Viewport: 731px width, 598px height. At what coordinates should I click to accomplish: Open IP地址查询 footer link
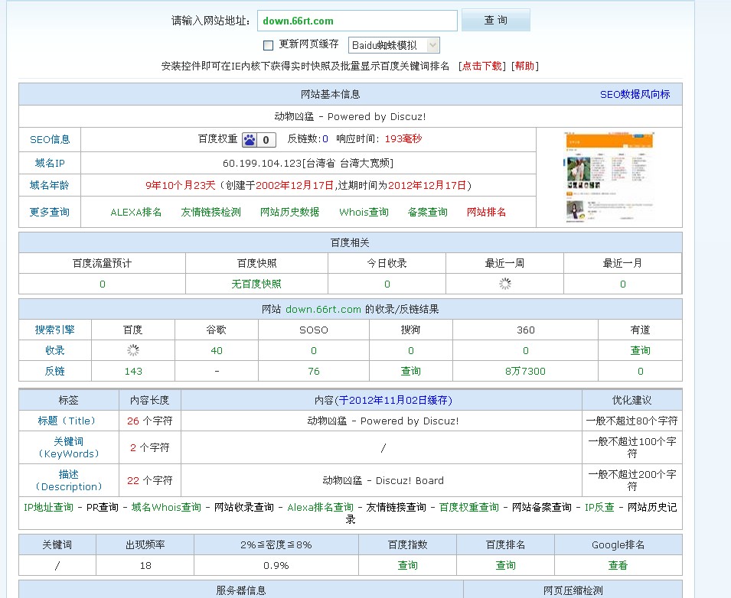pos(48,507)
